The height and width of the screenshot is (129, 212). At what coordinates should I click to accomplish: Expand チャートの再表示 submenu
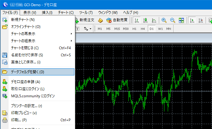click(38, 34)
